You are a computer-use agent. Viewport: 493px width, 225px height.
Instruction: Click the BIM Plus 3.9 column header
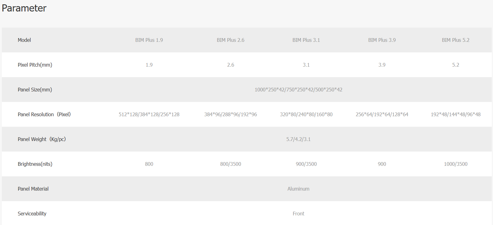[382, 40]
